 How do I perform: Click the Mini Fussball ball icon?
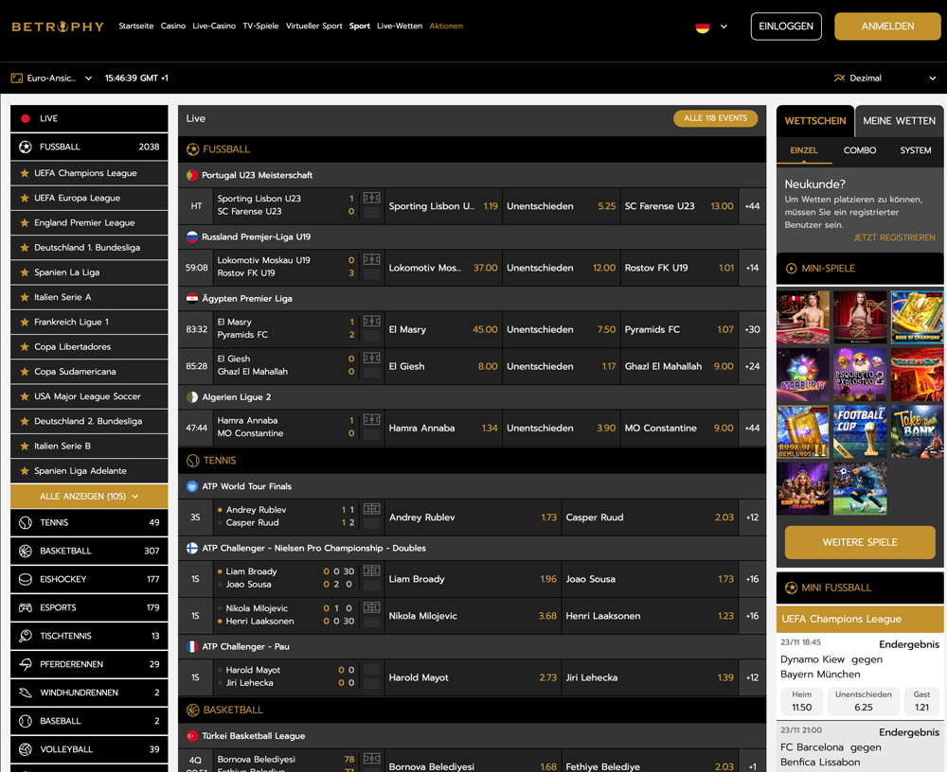tap(791, 588)
